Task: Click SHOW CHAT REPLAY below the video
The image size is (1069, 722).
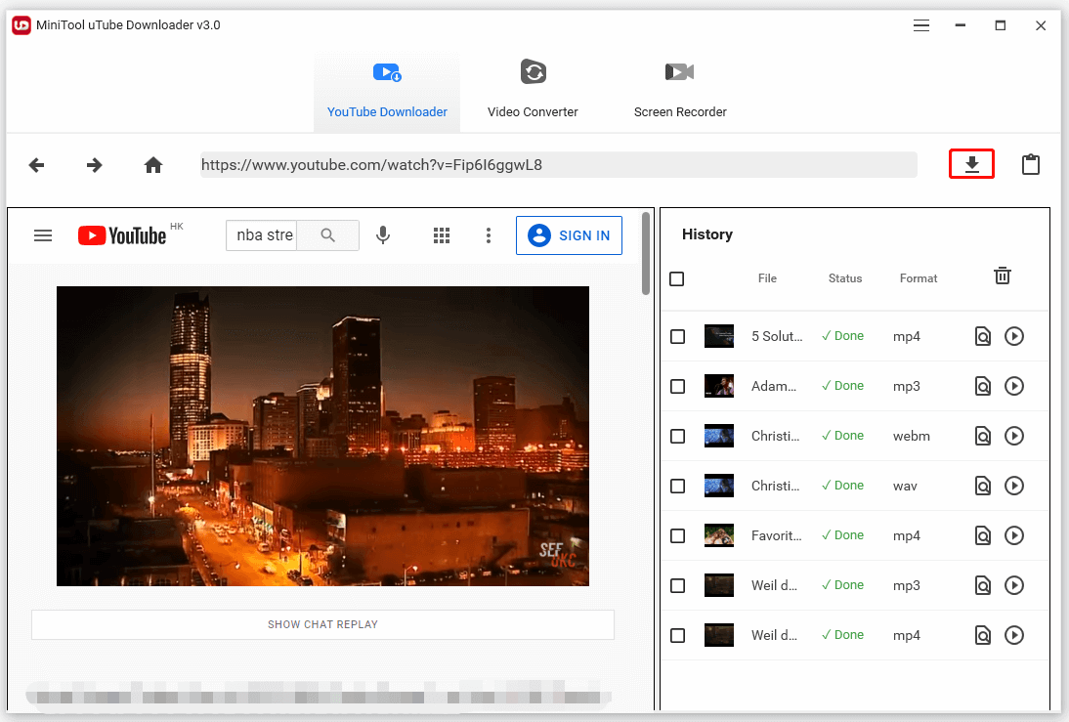Action: click(x=322, y=624)
